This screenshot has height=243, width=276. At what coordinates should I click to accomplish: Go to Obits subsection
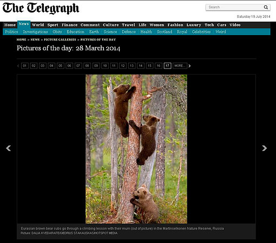click(x=57, y=32)
